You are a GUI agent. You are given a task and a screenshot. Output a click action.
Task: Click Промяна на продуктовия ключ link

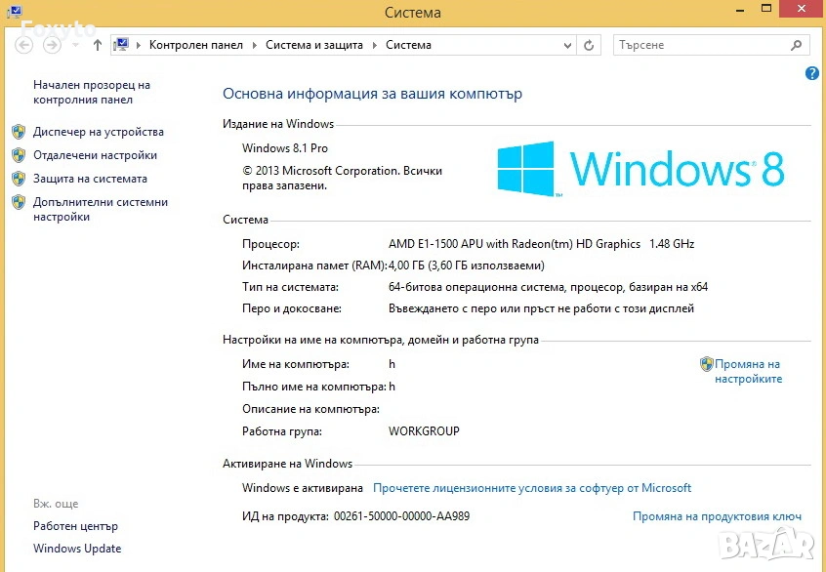coord(717,516)
